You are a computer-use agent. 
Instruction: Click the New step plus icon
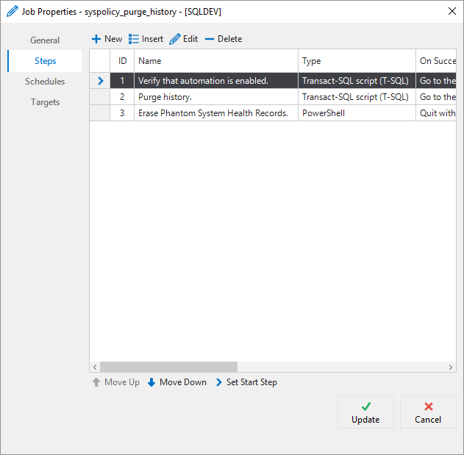96,39
